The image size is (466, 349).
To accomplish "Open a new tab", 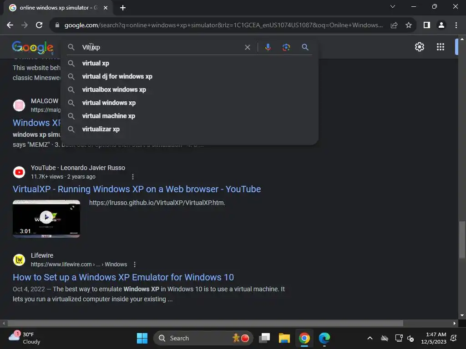I will (123, 8).
